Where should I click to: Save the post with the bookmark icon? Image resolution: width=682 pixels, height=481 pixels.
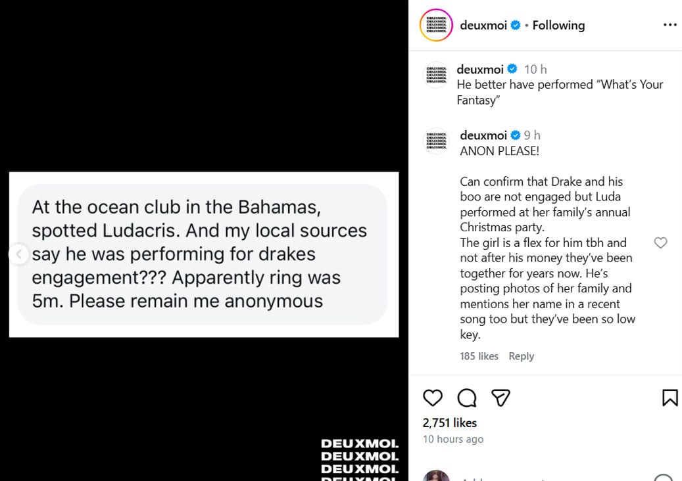(670, 397)
